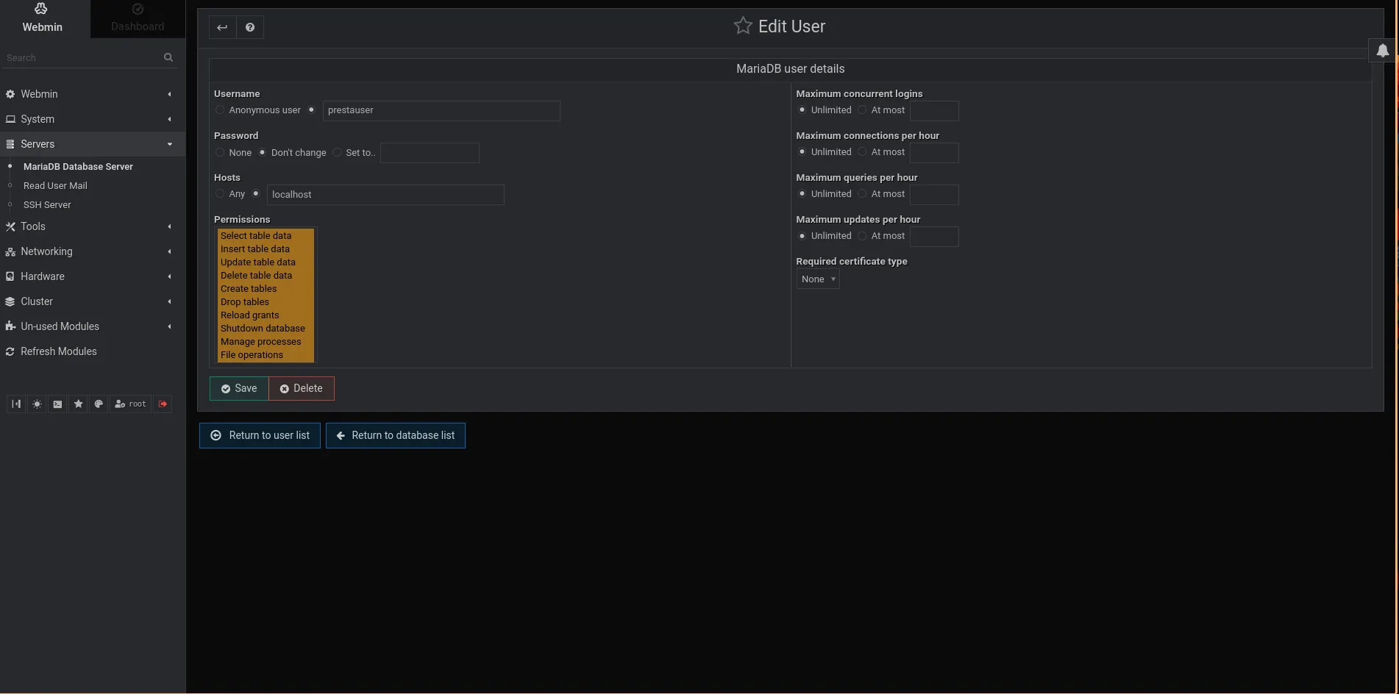Click the Servers stack icon in the sidebar
The width and height of the screenshot is (1399, 694).
click(x=10, y=145)
